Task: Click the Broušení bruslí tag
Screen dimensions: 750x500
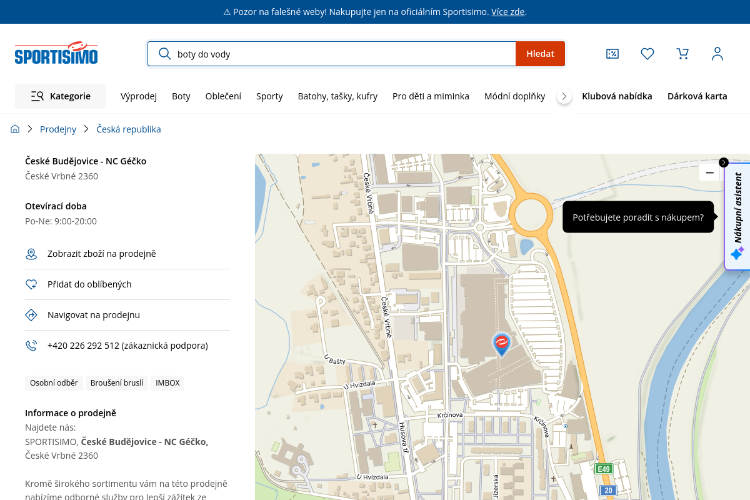Action: tap(117, 383)
